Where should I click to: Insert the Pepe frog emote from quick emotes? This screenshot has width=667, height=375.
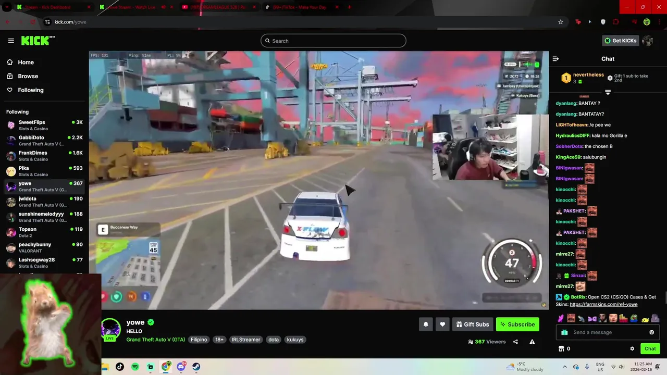pyautogui.click(x=634, y=318)
